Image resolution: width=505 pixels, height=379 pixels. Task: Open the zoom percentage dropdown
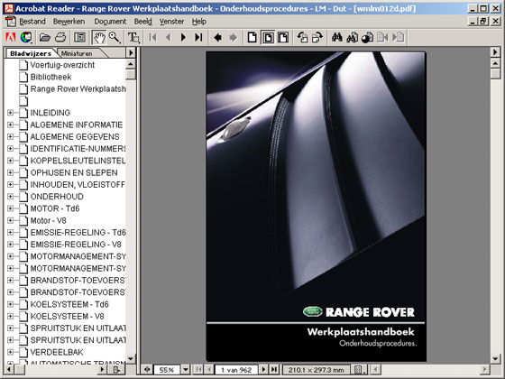[x=186, y=369]
